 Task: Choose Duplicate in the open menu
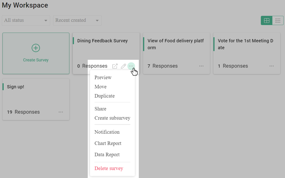point(104,96)
